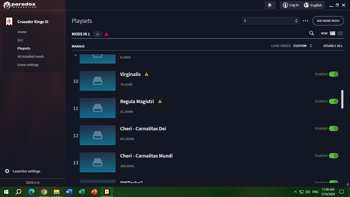Open the English language selector
The height and width of the screenshot is (197, 350).
(313, 5)
